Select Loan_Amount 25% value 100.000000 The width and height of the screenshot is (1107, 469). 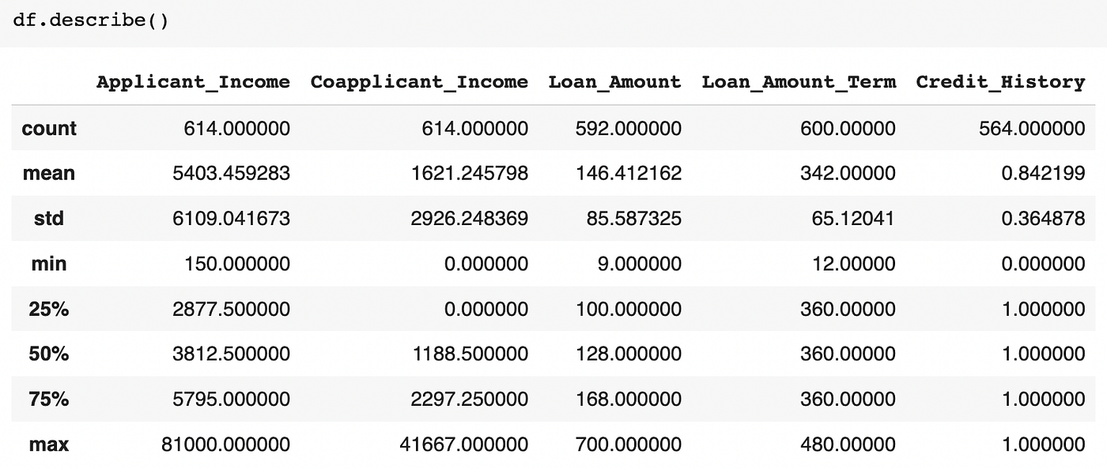tap(628, 309)
